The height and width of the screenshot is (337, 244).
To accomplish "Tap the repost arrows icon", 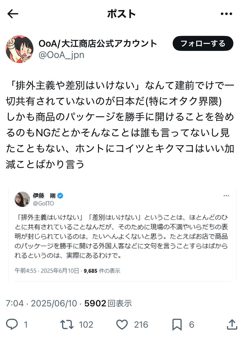I will click(x=67, y=325).
